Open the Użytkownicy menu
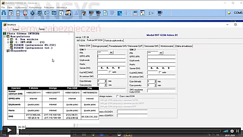 click(21, 7)
